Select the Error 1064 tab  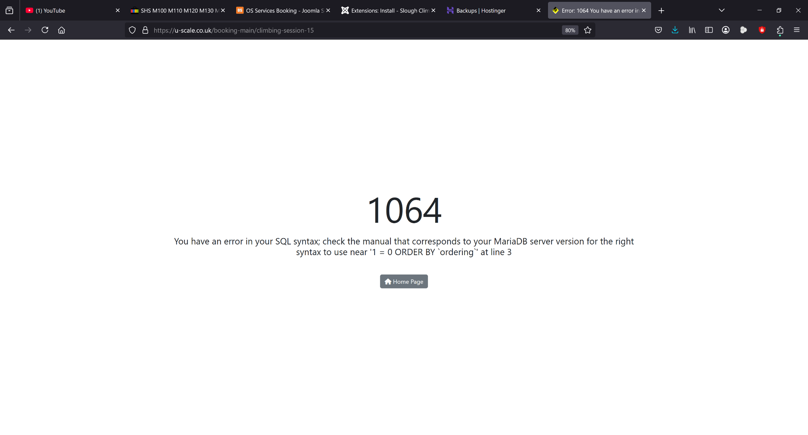pos(599,11)
